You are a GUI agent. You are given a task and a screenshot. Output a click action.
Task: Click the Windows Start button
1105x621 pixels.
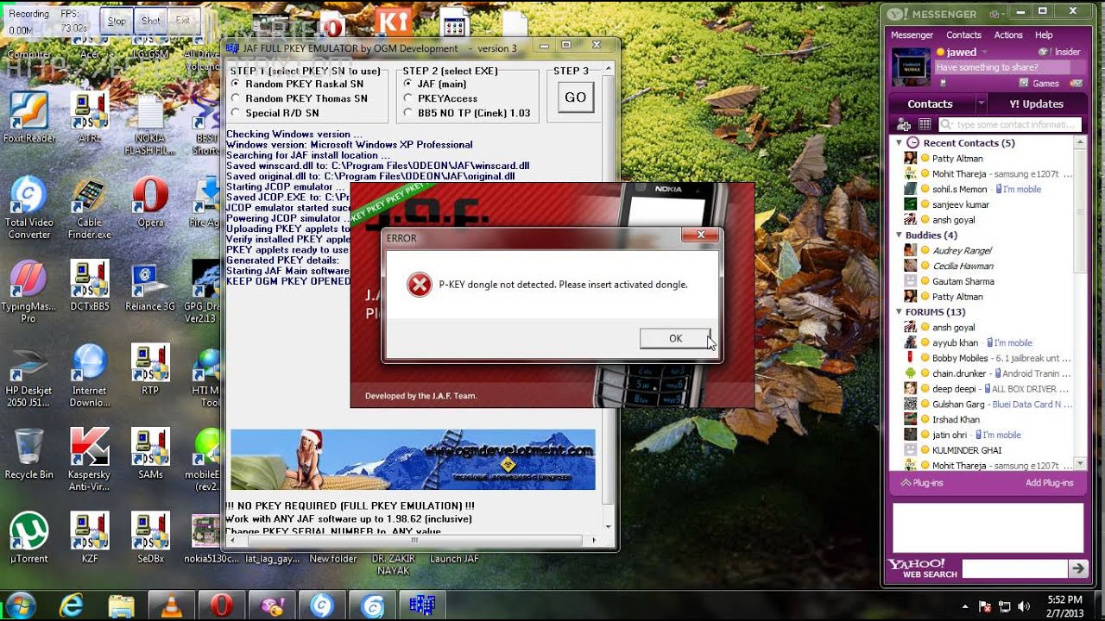pos(20,605)
